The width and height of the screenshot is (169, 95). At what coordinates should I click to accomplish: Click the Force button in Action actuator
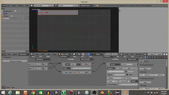(x=120, y=68)
